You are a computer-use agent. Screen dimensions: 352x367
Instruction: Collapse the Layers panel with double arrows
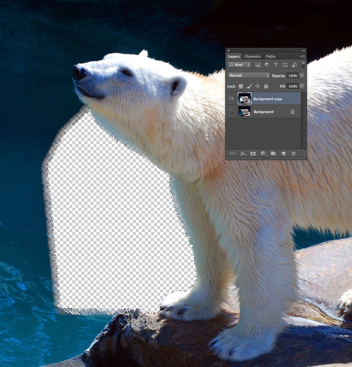pos(304,51)
